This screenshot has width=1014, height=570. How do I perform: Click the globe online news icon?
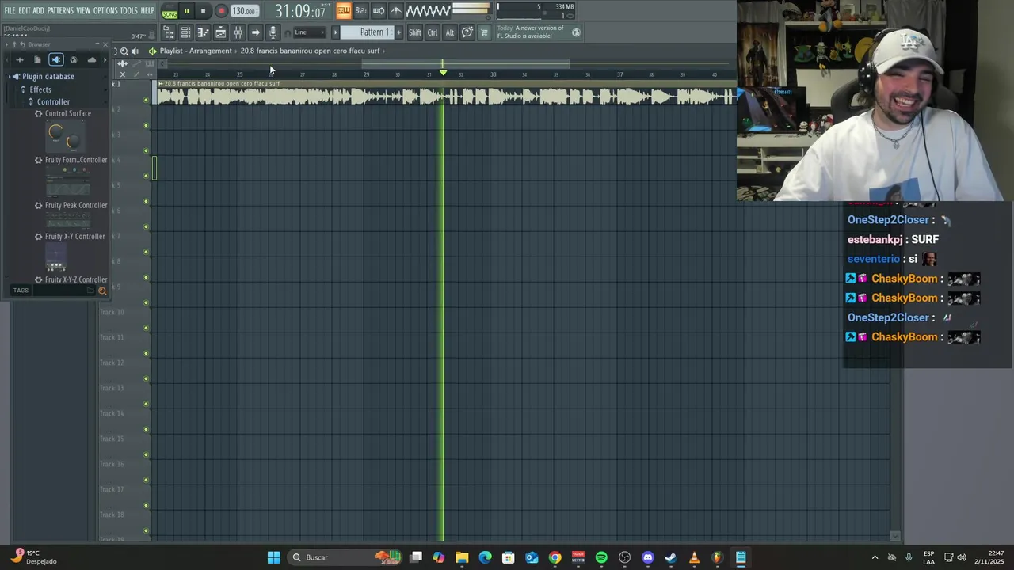tap(576, 32)
